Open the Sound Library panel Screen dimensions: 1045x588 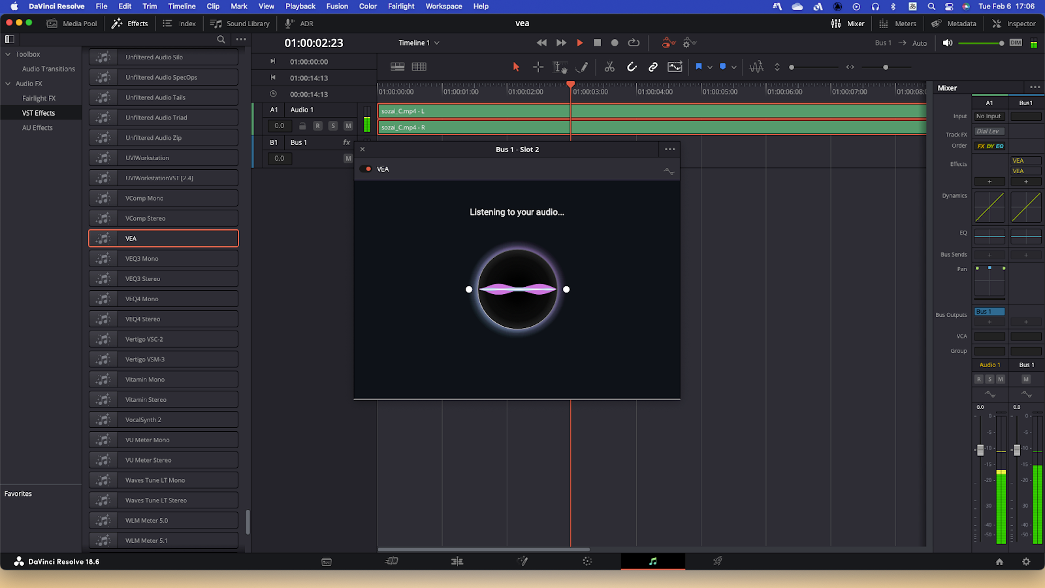point(240,24)
